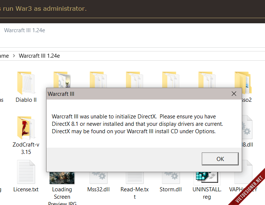
Task: Select the Mss32.dll file icon
Action: tap(98, 178)
